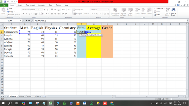Open Cell Styles gallery
189x106 pixels.
click(x=131, y=12)
